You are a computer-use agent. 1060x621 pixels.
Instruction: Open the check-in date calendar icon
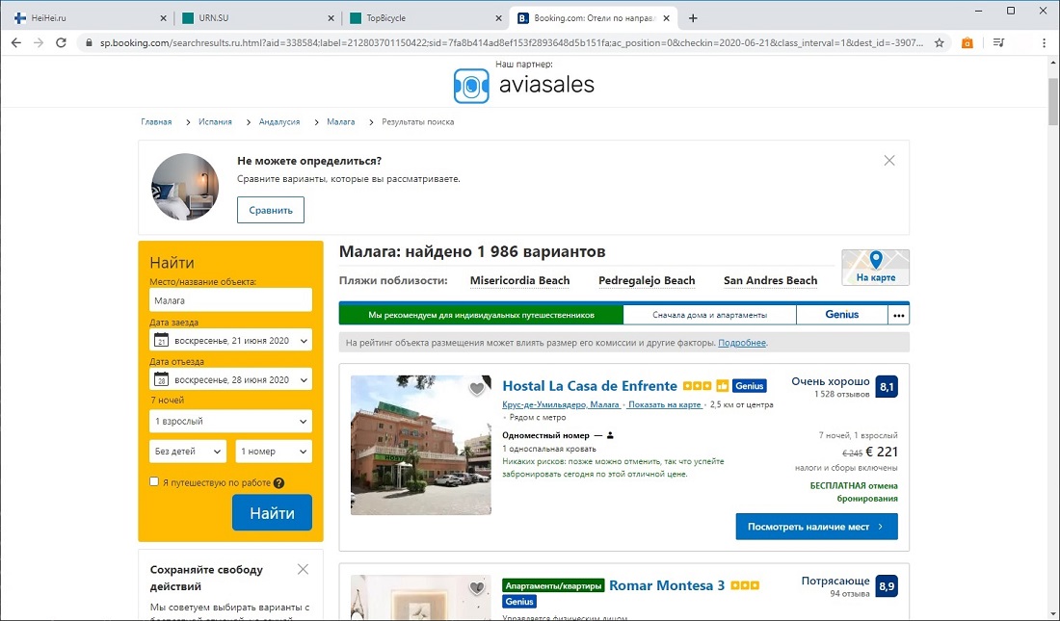tap(161, 340)
